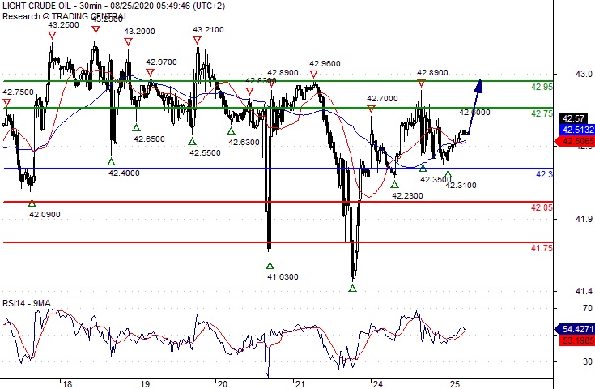
Task: Click the green marker above 42.6300
Action: point(231,131)
